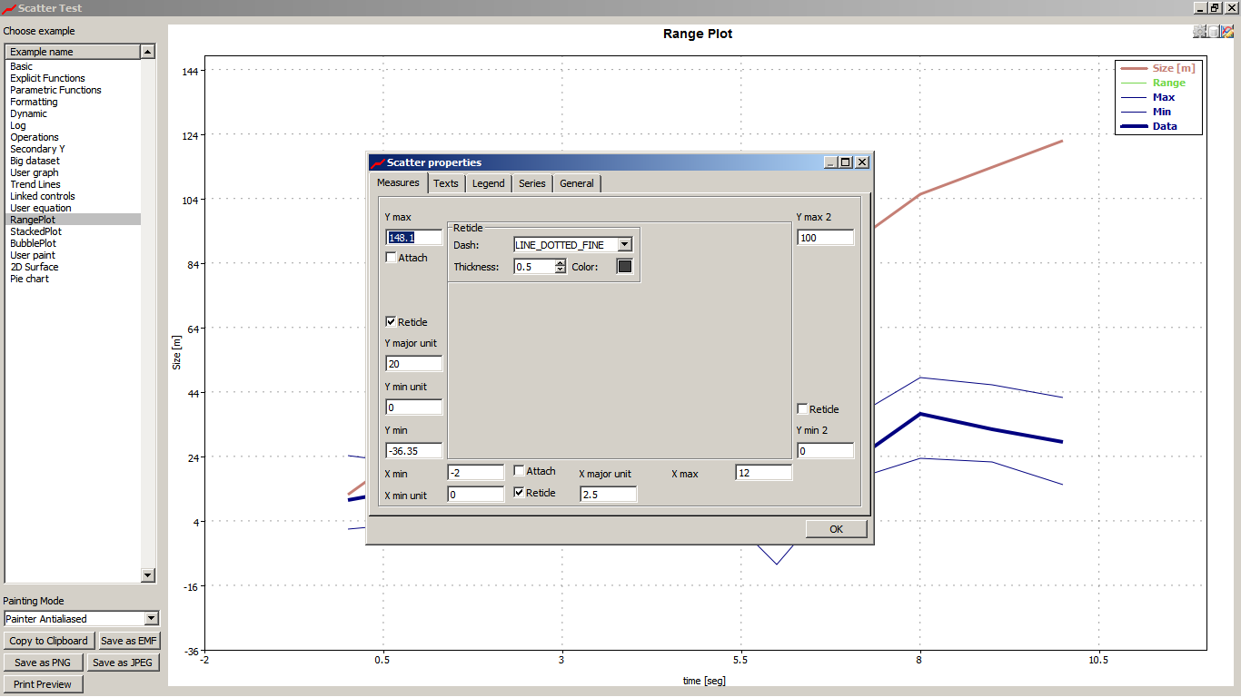
Task: Open the Legend tab
Action: (488, 183)
